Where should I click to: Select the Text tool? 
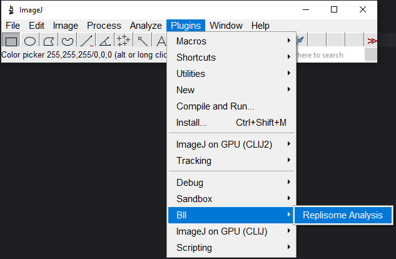(160, 41)
